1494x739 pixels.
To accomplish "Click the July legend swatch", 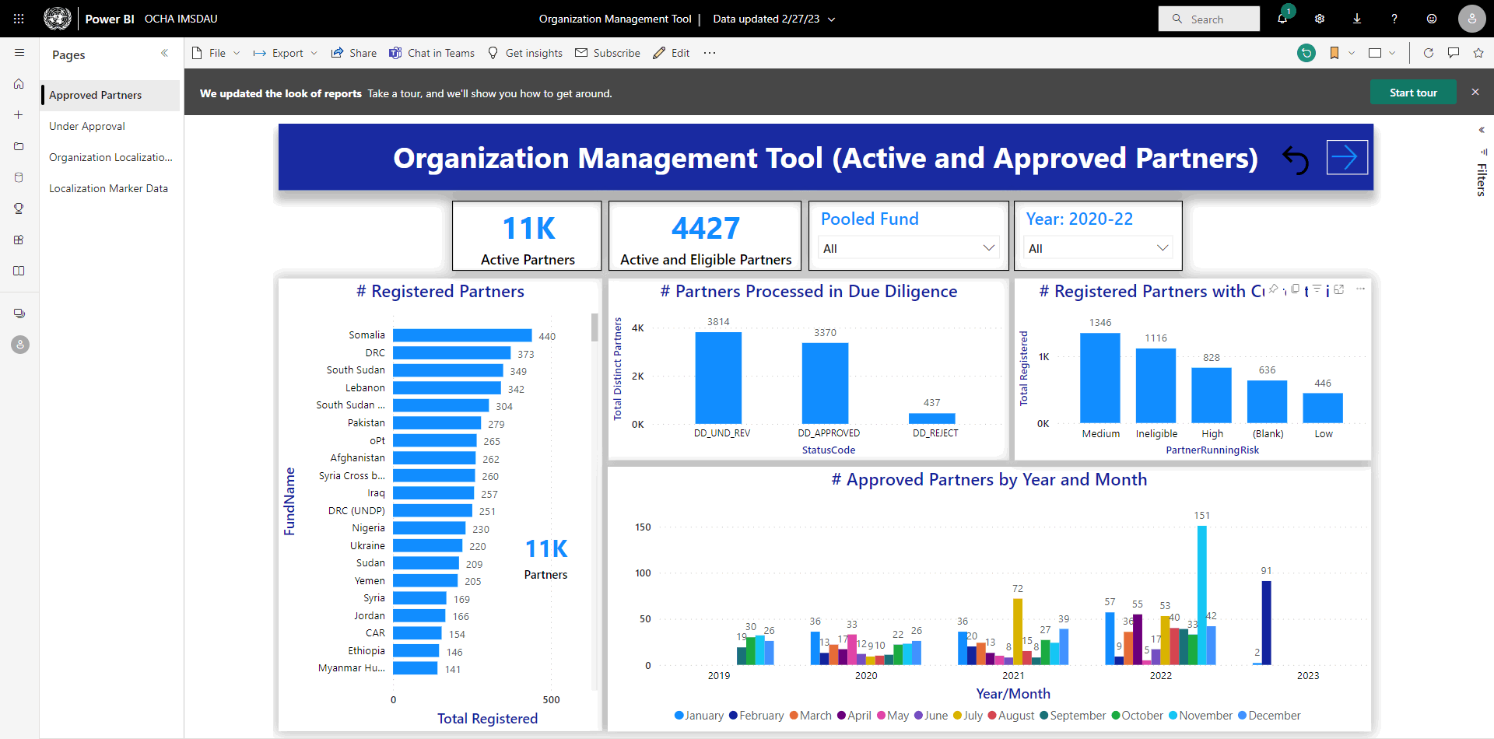I will 958,716.
